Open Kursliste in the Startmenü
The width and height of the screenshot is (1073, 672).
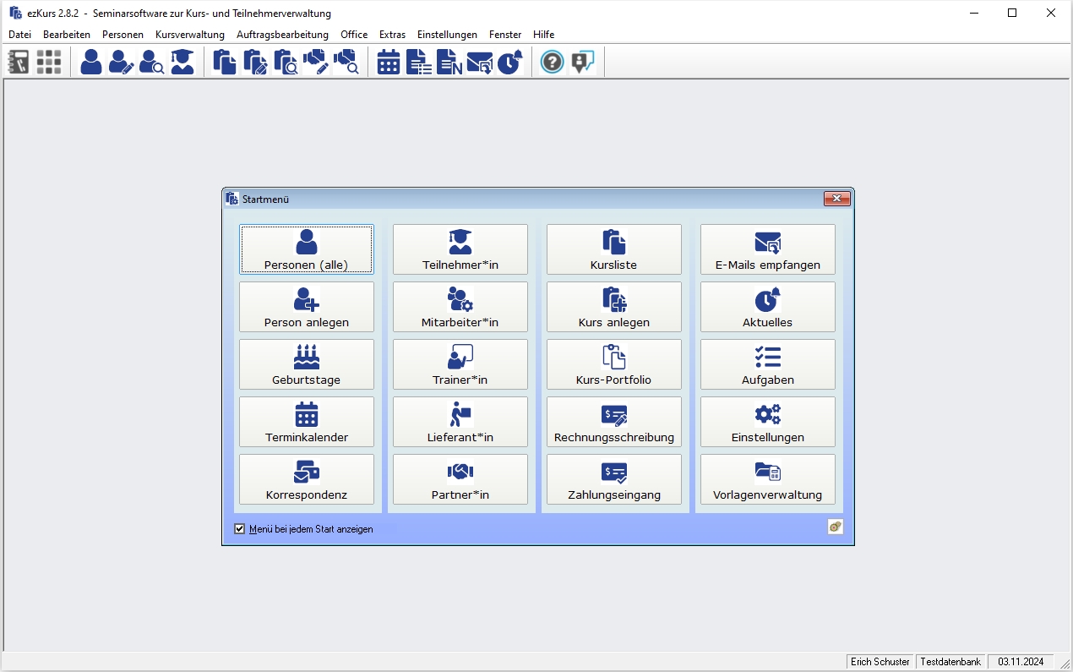pos(614,249)
